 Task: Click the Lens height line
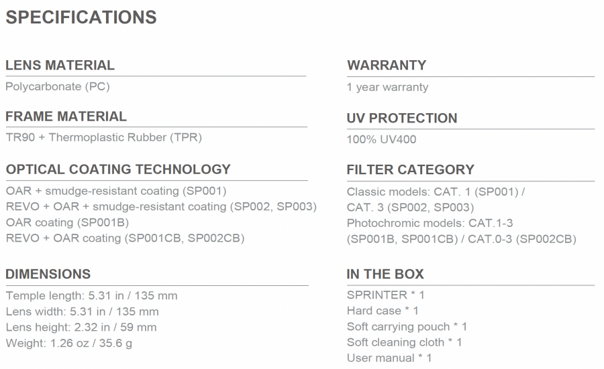coord(81,327)
